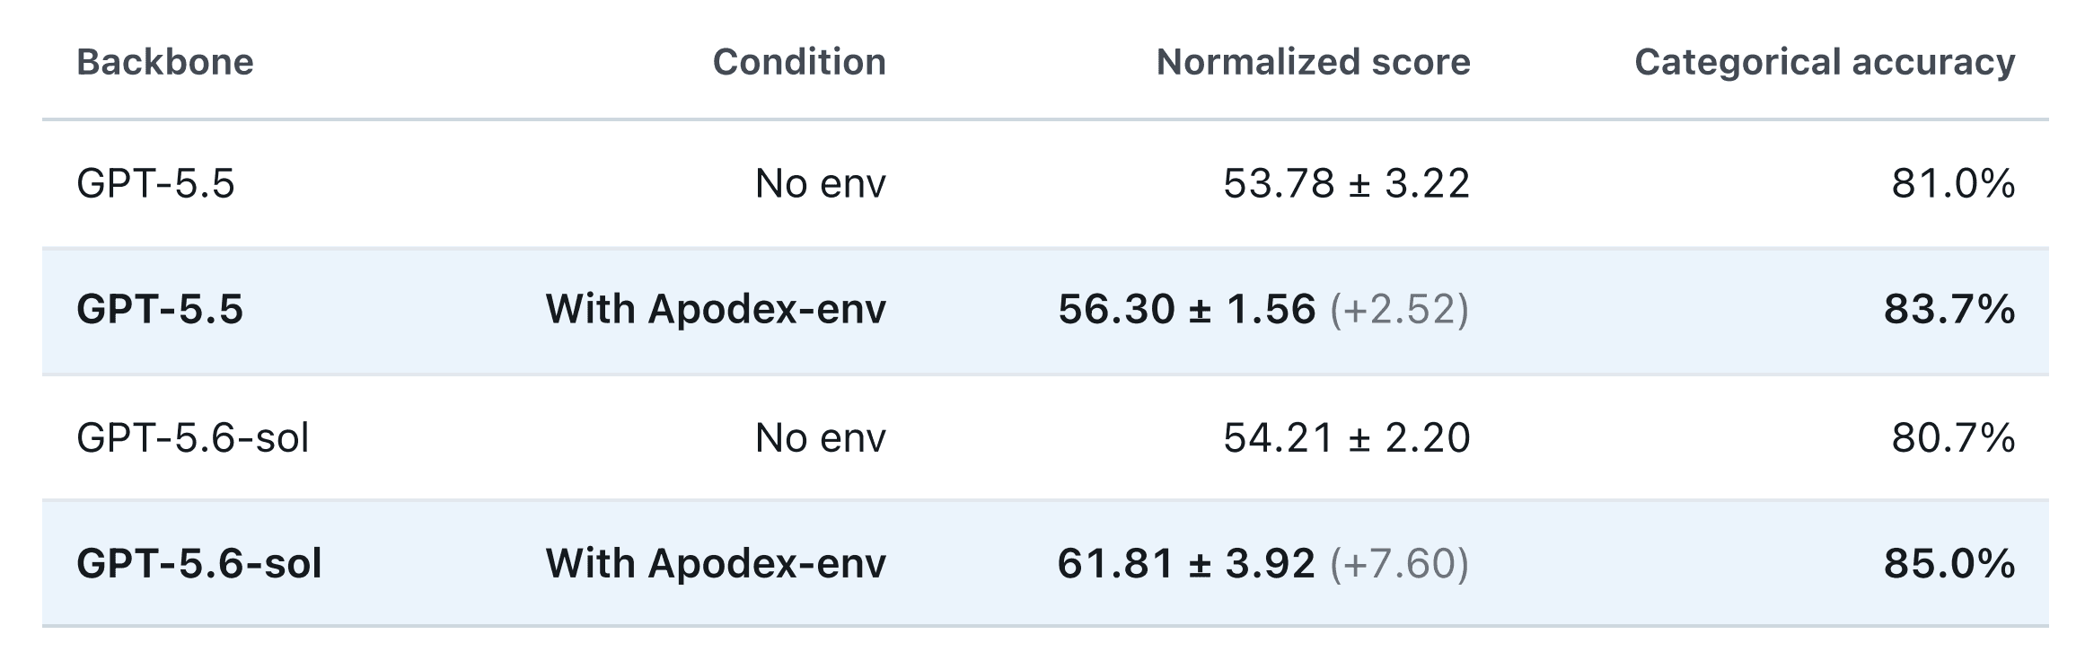Click the 85.0% accuracy value
Image resolution: width=2085 pixels, height=661 pixels.
click(1949, 564)
